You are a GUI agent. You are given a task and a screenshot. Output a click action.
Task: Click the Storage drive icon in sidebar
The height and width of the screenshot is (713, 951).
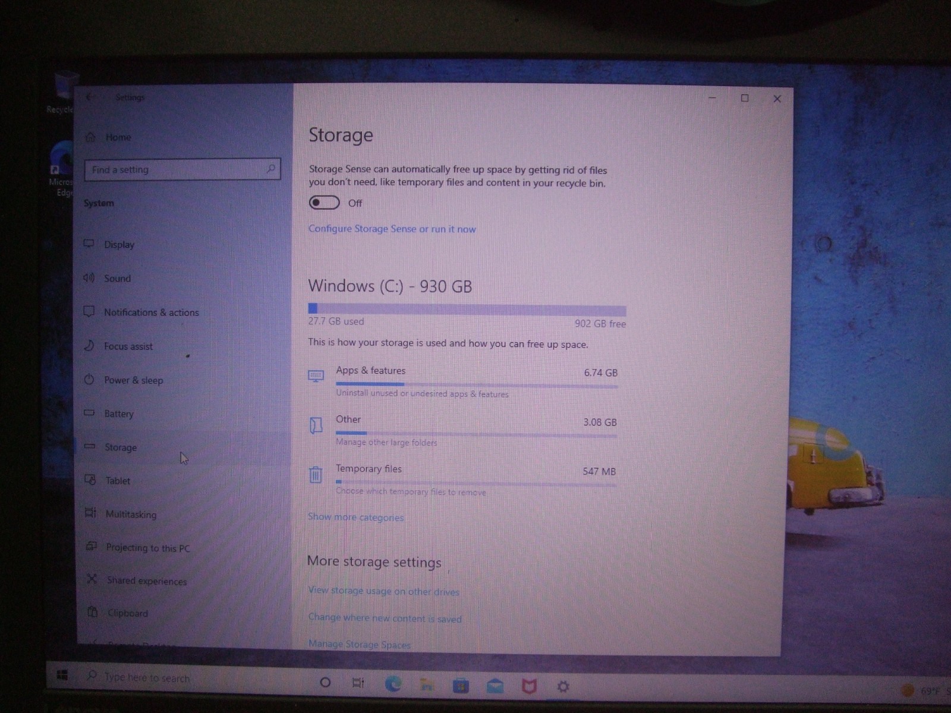(90, 446)
